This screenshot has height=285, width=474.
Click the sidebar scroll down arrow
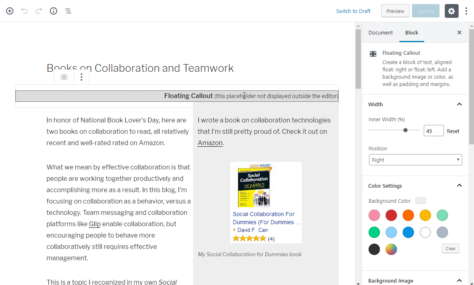(x=472, y=283)
